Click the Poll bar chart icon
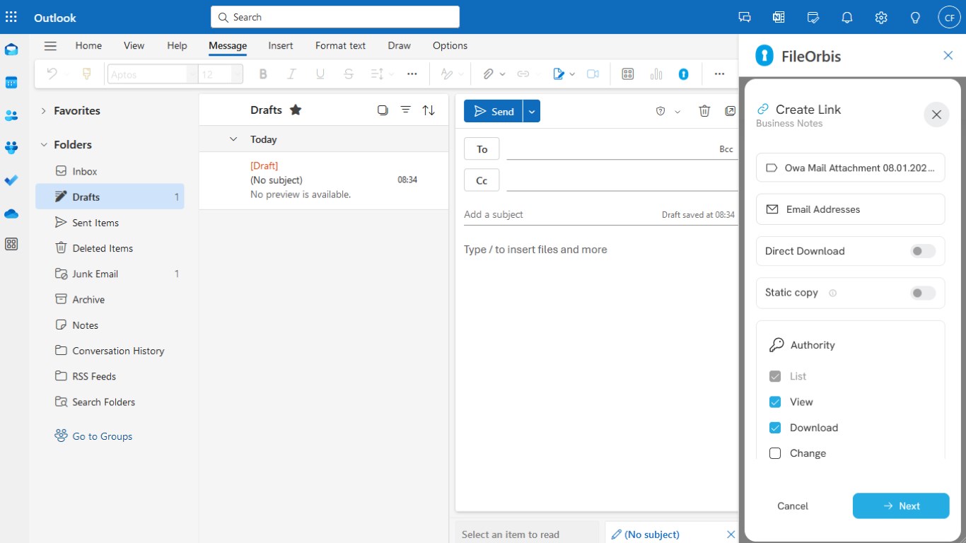The image size is (966, 543). 656,74
